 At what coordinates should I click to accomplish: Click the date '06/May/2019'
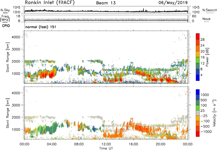click(x=173, y=2)
